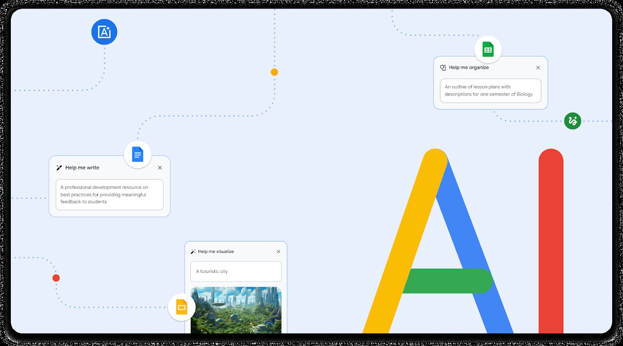This screenshot has width=623, height=346.
Task: Select the generated futuristic city image
Action: click(236, 310)
